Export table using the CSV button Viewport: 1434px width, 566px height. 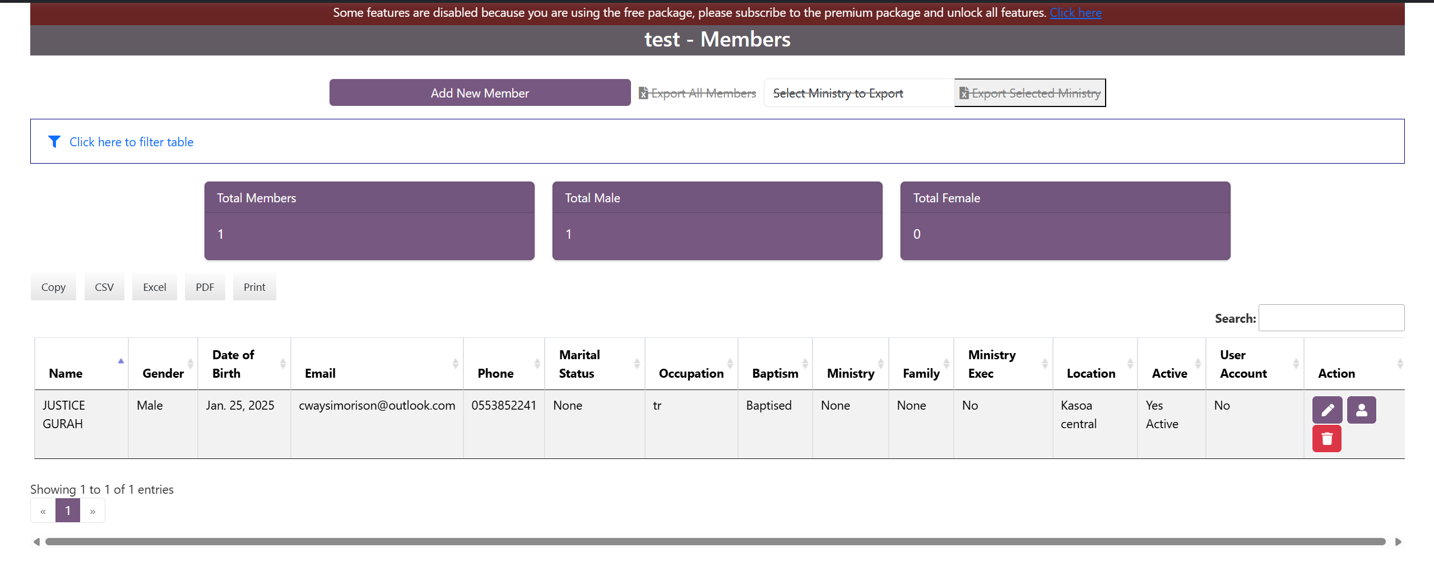pos(104,287)
